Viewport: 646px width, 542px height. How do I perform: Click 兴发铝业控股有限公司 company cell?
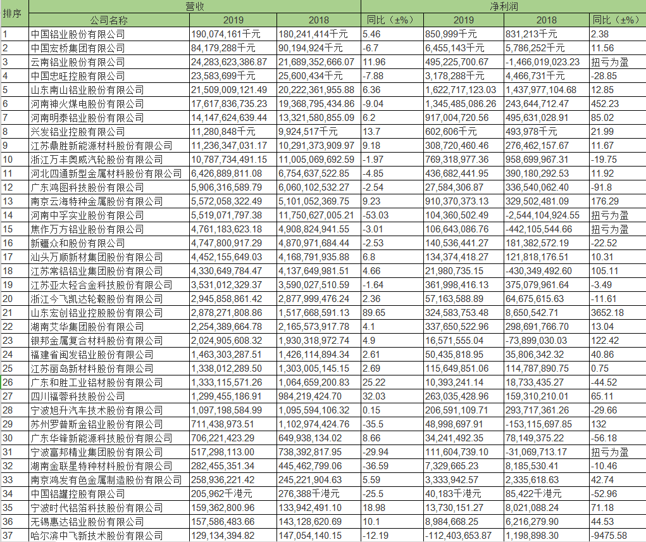coord(109,132)
